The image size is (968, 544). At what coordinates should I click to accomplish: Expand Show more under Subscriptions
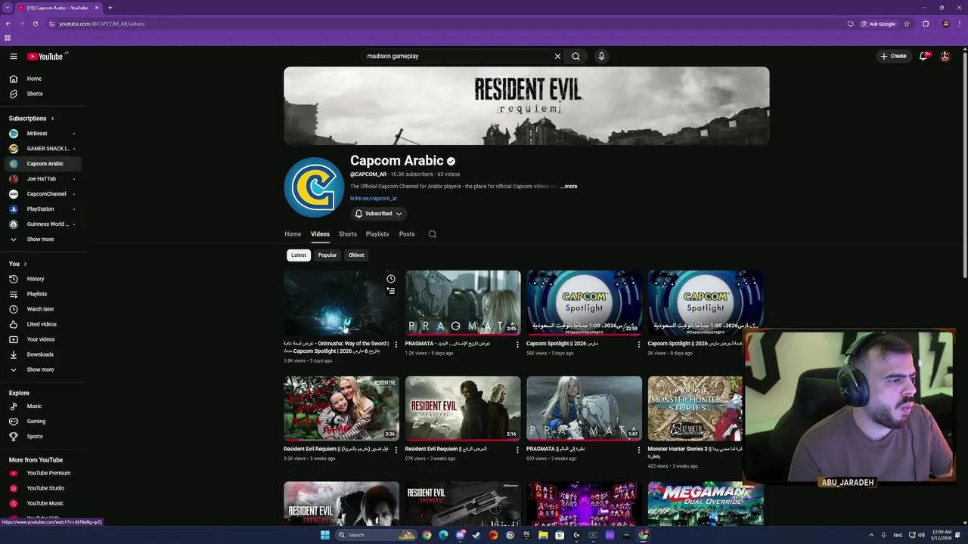[43, 240]
